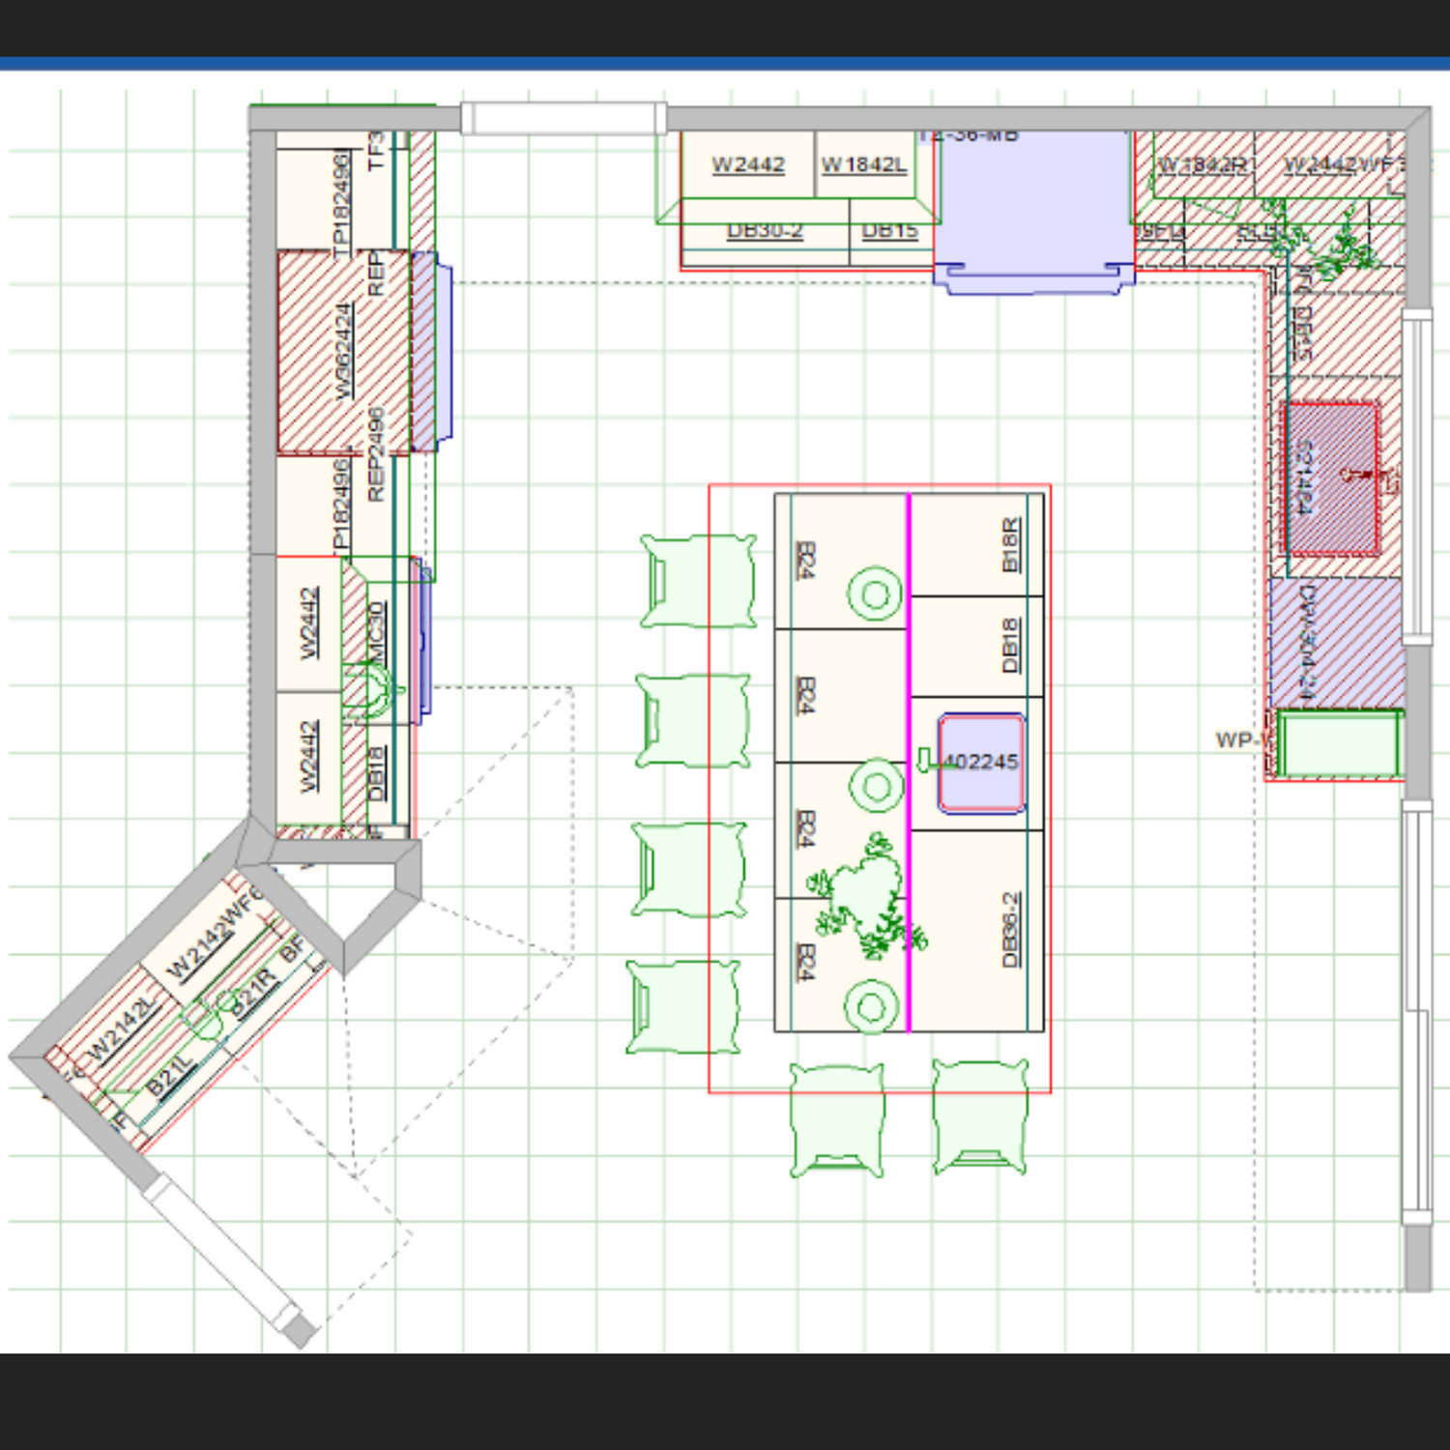The image size is (1450, 1450).
Task: Click the MC30 cabinet label
Action: [x=377, y=633]
